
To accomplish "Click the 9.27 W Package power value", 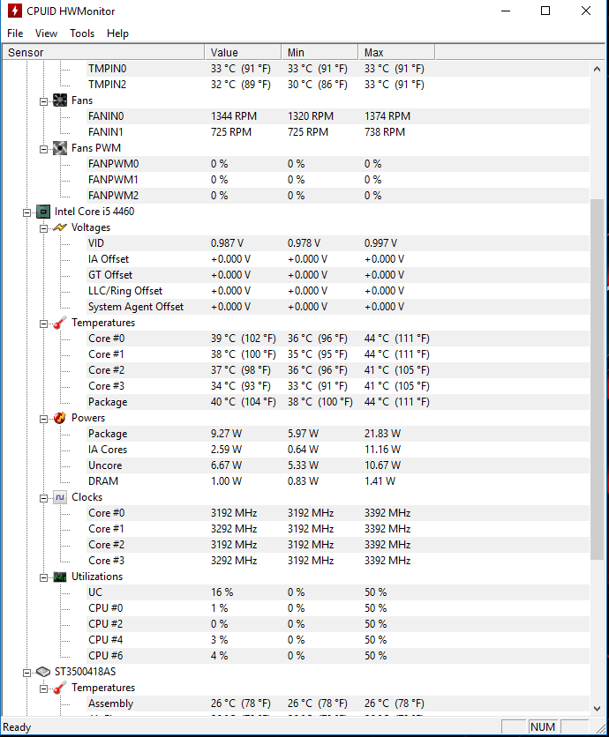I will [226, 434].
